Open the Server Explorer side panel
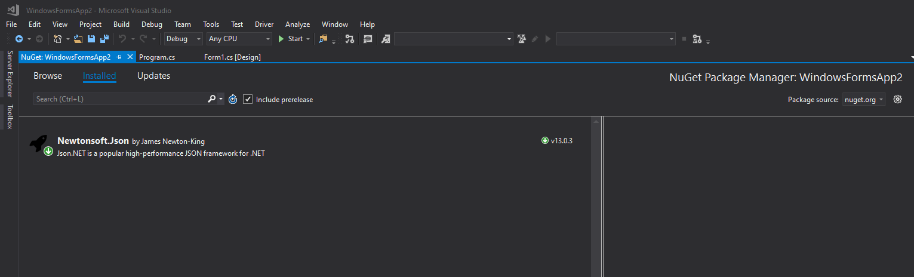 [10, 74]
